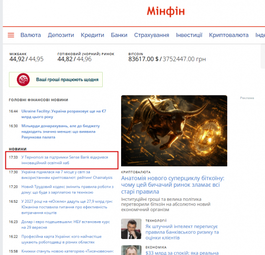This screenshot has height=255, width=265.
Task: Open the Депозити menu
Action: click(61, 35)
